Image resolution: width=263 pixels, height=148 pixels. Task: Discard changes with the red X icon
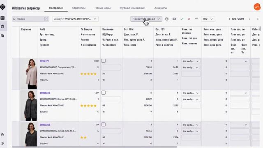(189, 19)
